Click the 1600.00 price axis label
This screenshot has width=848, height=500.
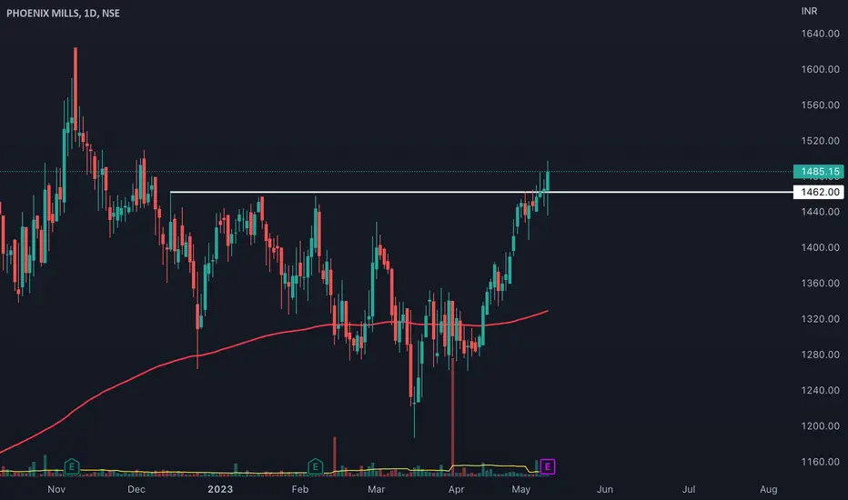(x=820, y=69)
